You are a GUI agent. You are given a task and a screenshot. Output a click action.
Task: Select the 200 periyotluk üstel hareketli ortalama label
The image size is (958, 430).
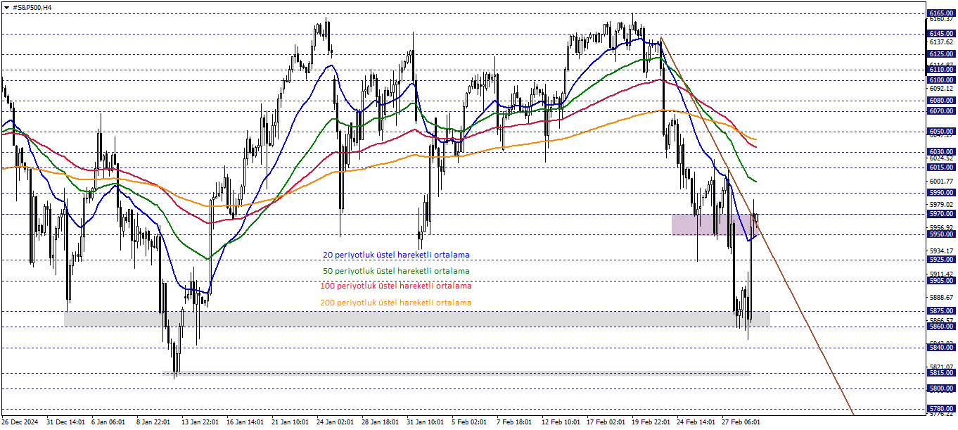coord(395,303)
